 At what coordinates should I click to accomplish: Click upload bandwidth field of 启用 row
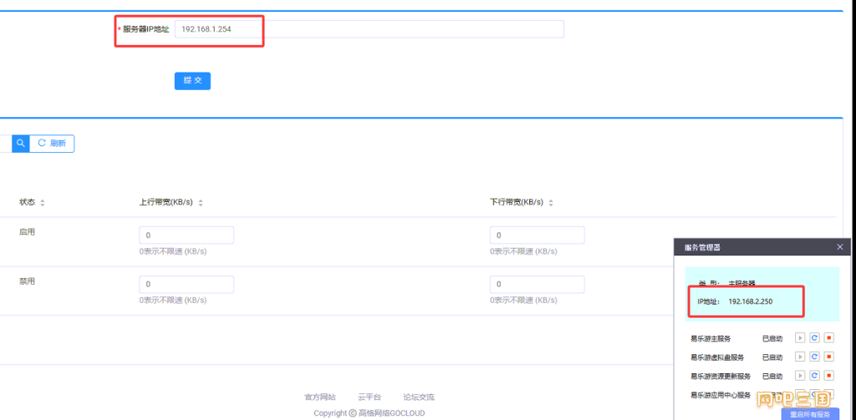pos(186,235)
